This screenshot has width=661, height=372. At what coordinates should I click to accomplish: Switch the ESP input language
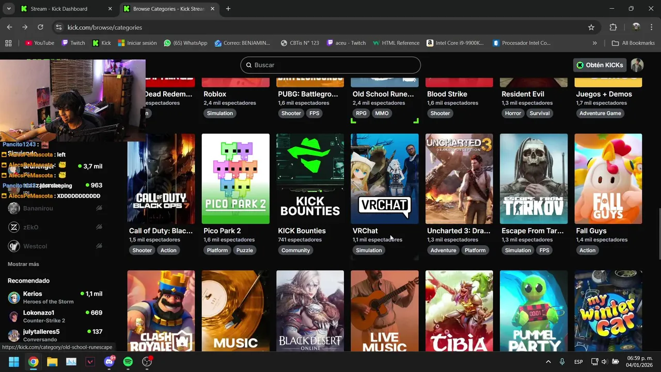(578, 362)
